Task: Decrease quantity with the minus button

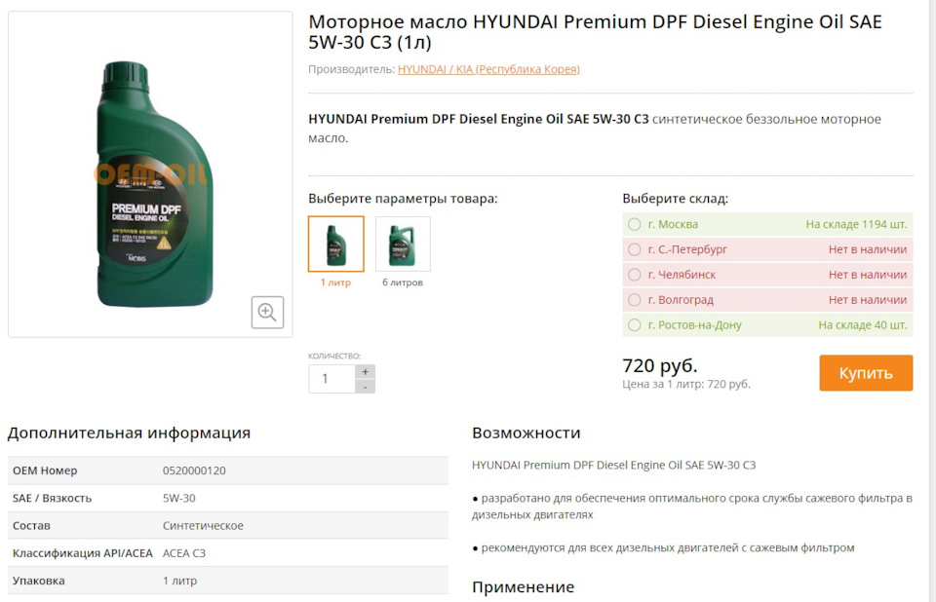Action: tap(365, 387)
